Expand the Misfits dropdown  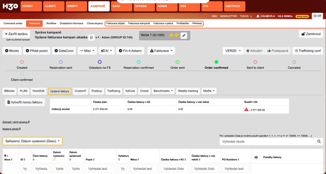point(209,91)
